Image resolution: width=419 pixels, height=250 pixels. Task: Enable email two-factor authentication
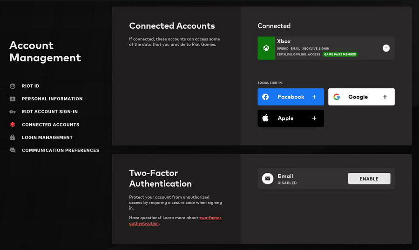point(369,179)
